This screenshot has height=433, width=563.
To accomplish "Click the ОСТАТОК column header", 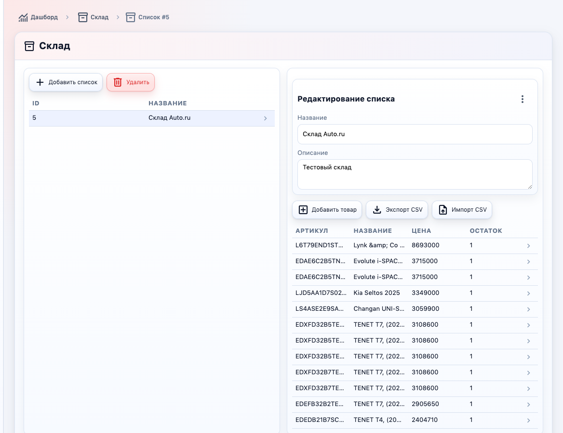I will tap(486, 231).
